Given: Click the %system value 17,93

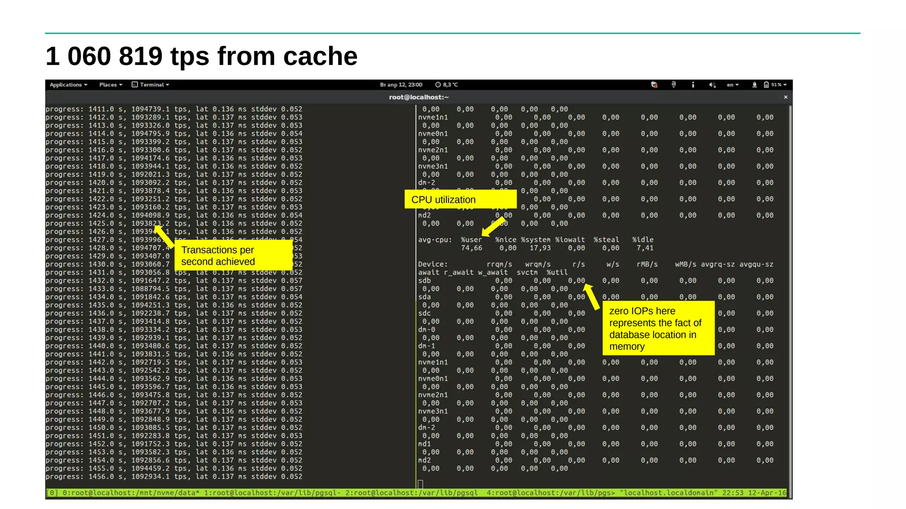Looking at the screenshot, I should (x=540, y=248).
